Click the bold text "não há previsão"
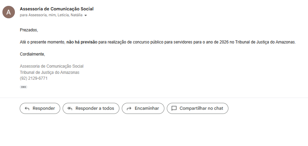The image size is (308, 146). coord(82,42)
